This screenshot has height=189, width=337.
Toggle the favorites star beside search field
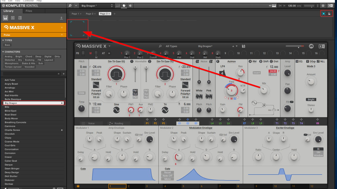click(63, 74)
